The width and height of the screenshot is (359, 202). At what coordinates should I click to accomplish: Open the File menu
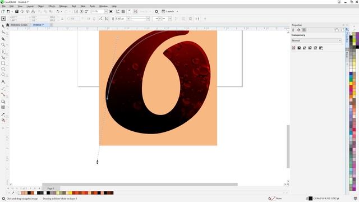click(x=4, y=6)
